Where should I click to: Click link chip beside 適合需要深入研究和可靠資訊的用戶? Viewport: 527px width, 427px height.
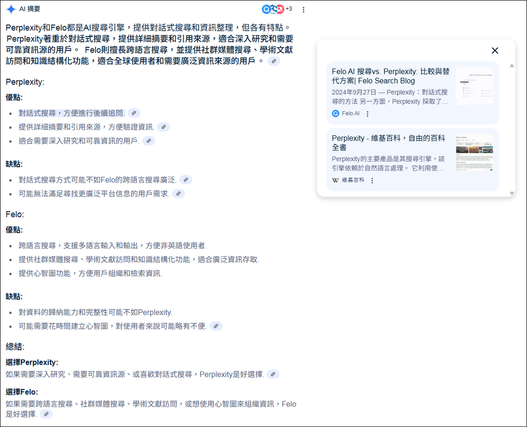[x=149, y=141]
